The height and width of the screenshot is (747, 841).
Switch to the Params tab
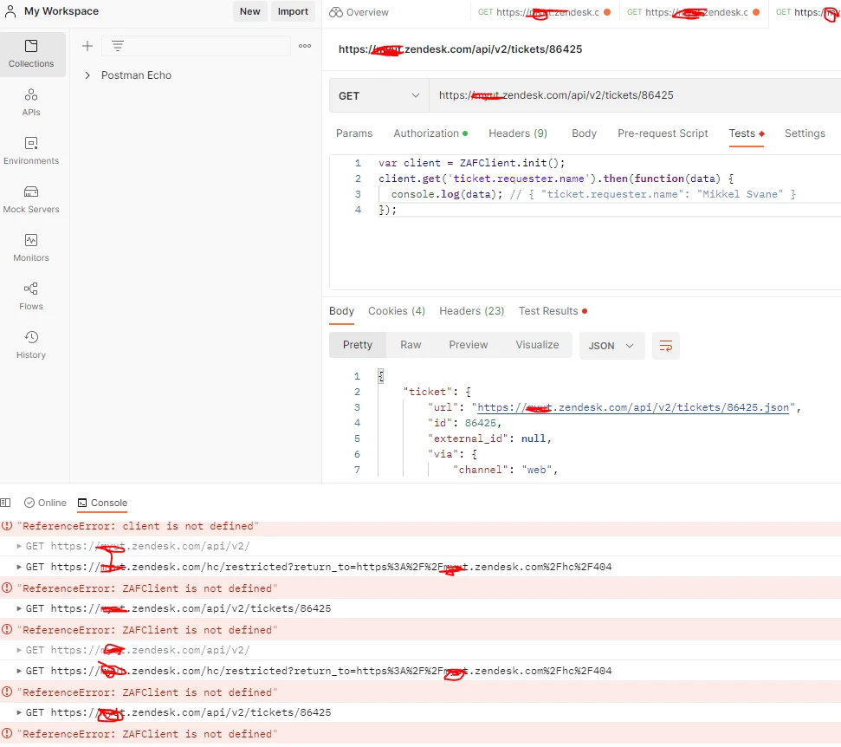click(x=354, y=133)
